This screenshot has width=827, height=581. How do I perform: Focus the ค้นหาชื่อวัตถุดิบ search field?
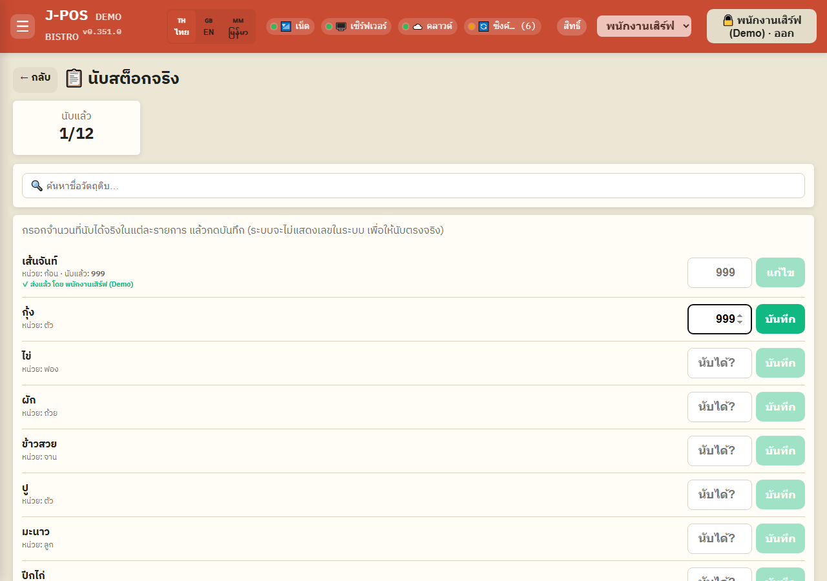413,186
